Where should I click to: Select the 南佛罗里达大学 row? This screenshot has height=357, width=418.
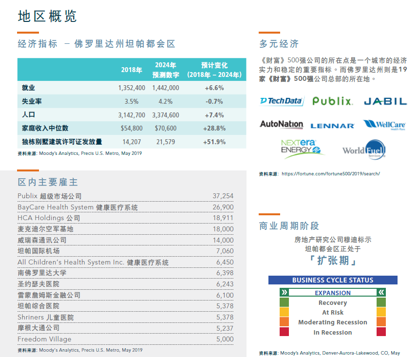tap(125, 273)
